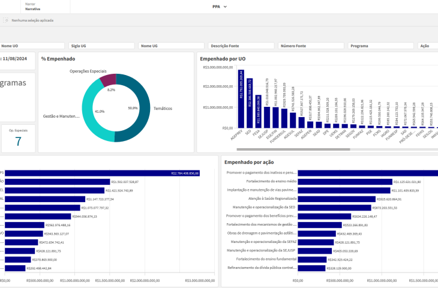
Task: Open the Nome UO filter
Action: 31,46
